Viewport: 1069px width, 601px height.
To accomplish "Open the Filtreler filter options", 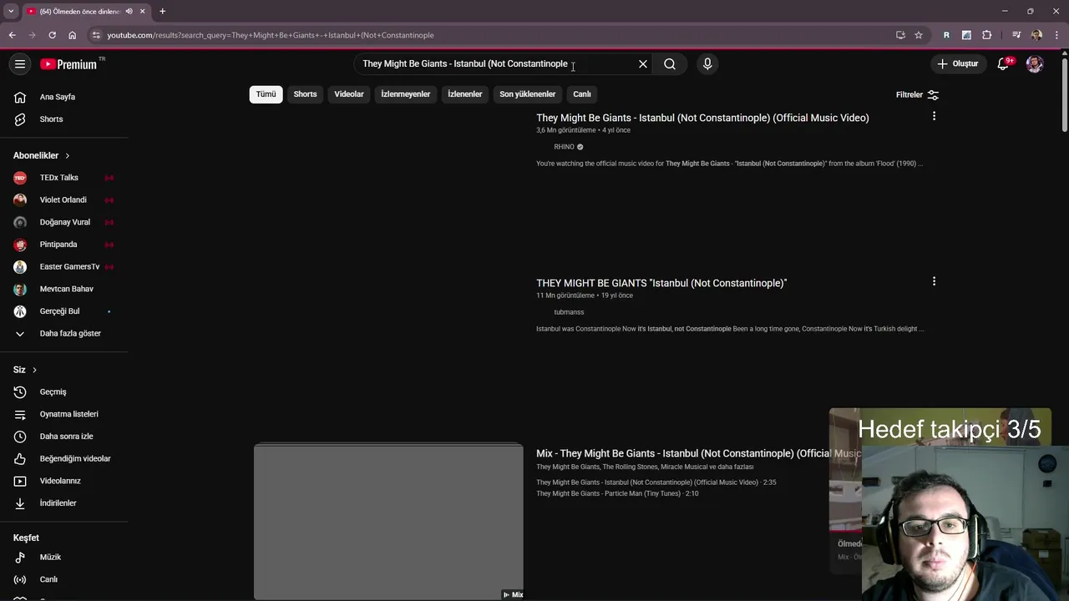I will click(x=917, y=95).
